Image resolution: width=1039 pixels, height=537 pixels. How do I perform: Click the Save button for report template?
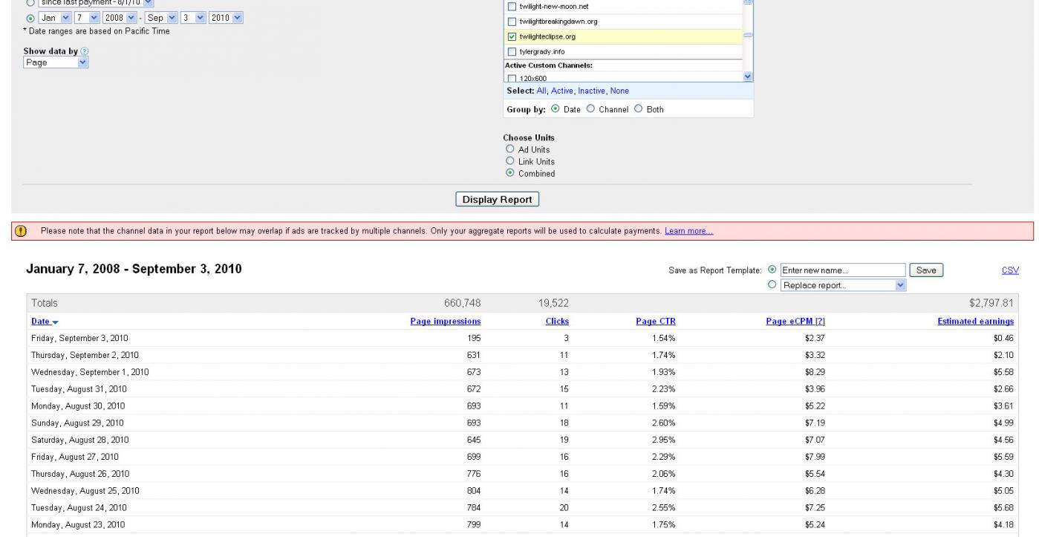point(927,270)
